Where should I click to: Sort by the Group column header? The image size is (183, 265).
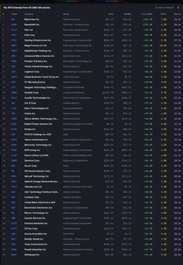coord(66,14)
